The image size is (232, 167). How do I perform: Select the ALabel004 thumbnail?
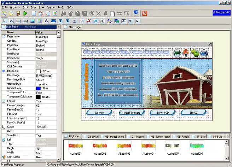pos(148,145)
